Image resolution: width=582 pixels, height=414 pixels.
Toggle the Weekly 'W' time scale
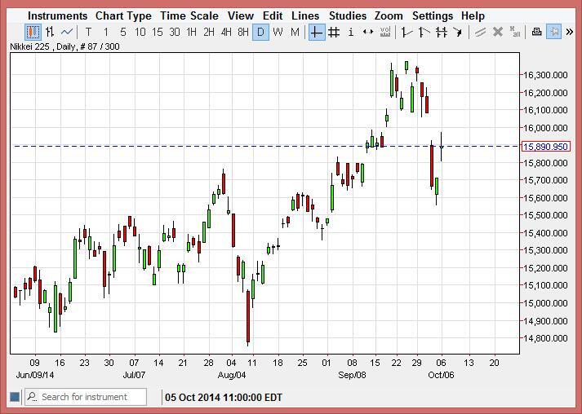click(278, 33)
